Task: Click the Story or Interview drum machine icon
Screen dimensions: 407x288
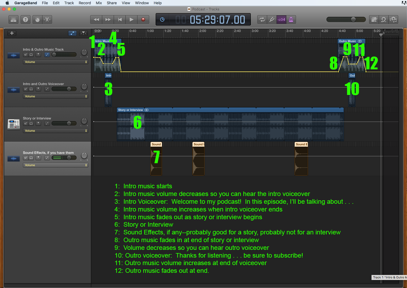Action: coord(14,124)
